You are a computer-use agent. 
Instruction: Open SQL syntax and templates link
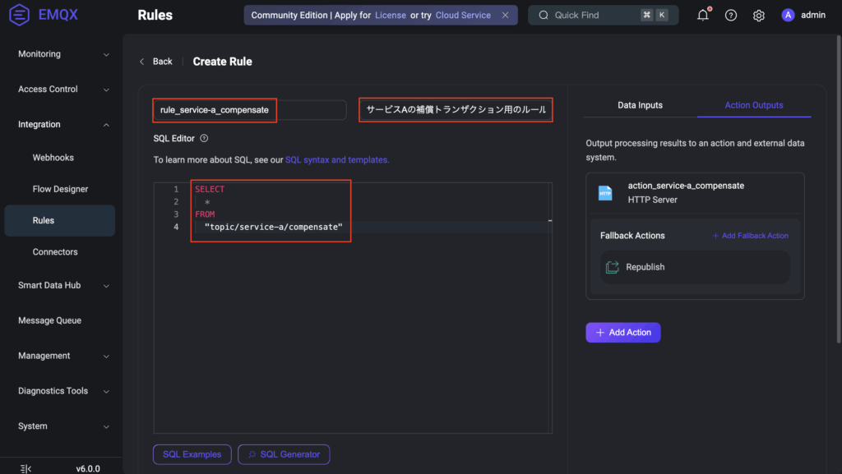coord(337,160)
